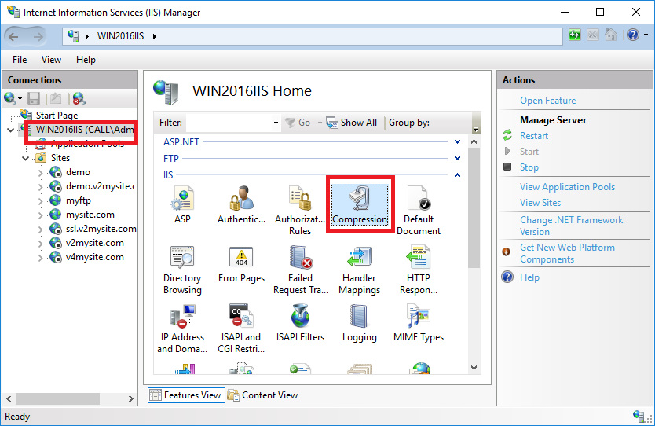Collapse the Sites tree node
The image size is (655, 426).
point(27,158)
